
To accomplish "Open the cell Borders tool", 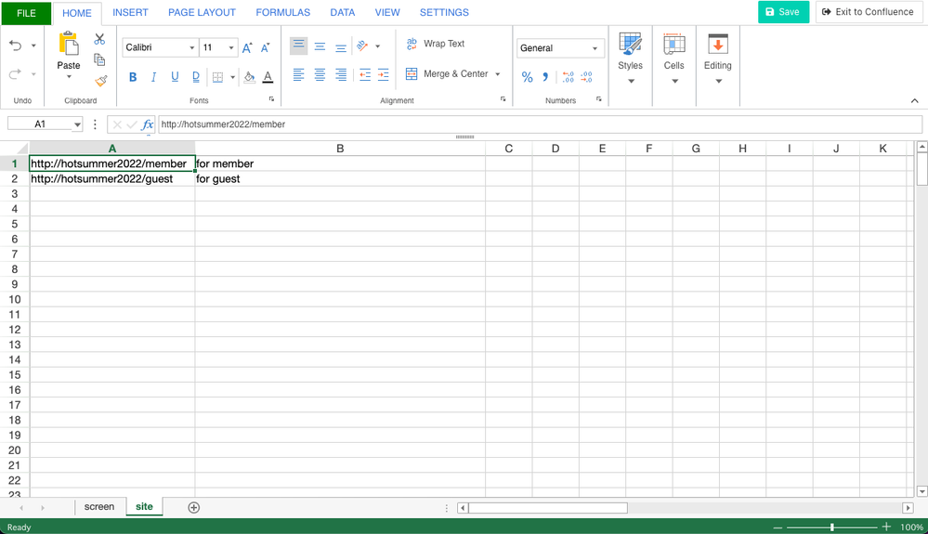I will click(217, 77).
